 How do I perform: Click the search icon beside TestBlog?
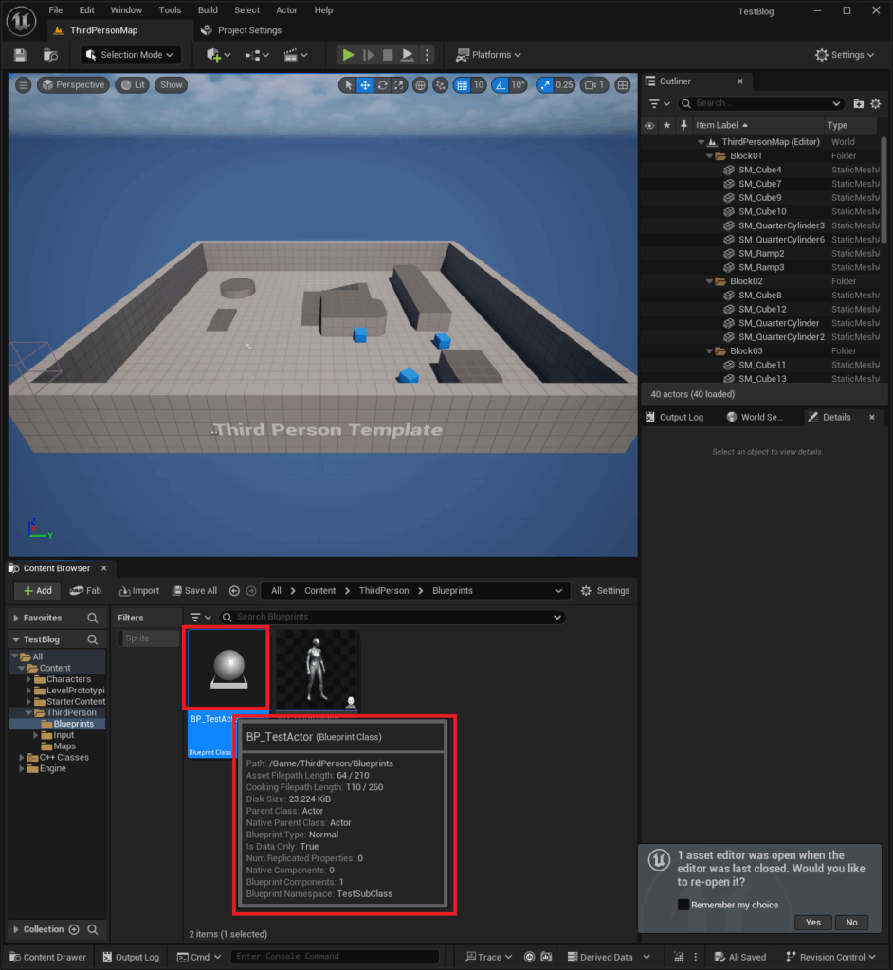click(92, 639)
